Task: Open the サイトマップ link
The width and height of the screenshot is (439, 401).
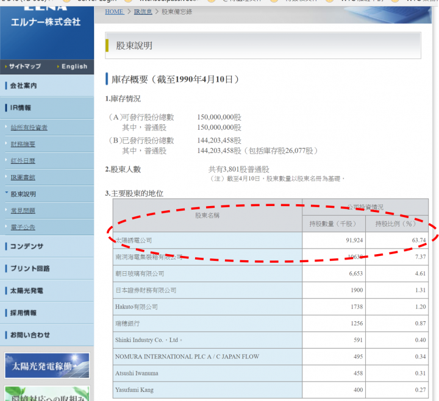Action: coord(25,66)
